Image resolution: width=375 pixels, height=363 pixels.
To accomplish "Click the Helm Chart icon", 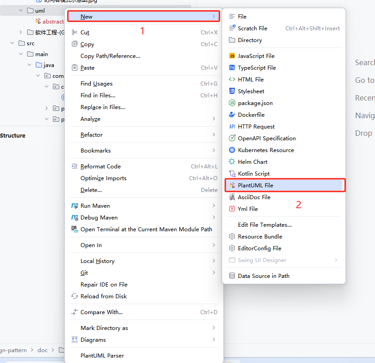I will coord(232,162).
